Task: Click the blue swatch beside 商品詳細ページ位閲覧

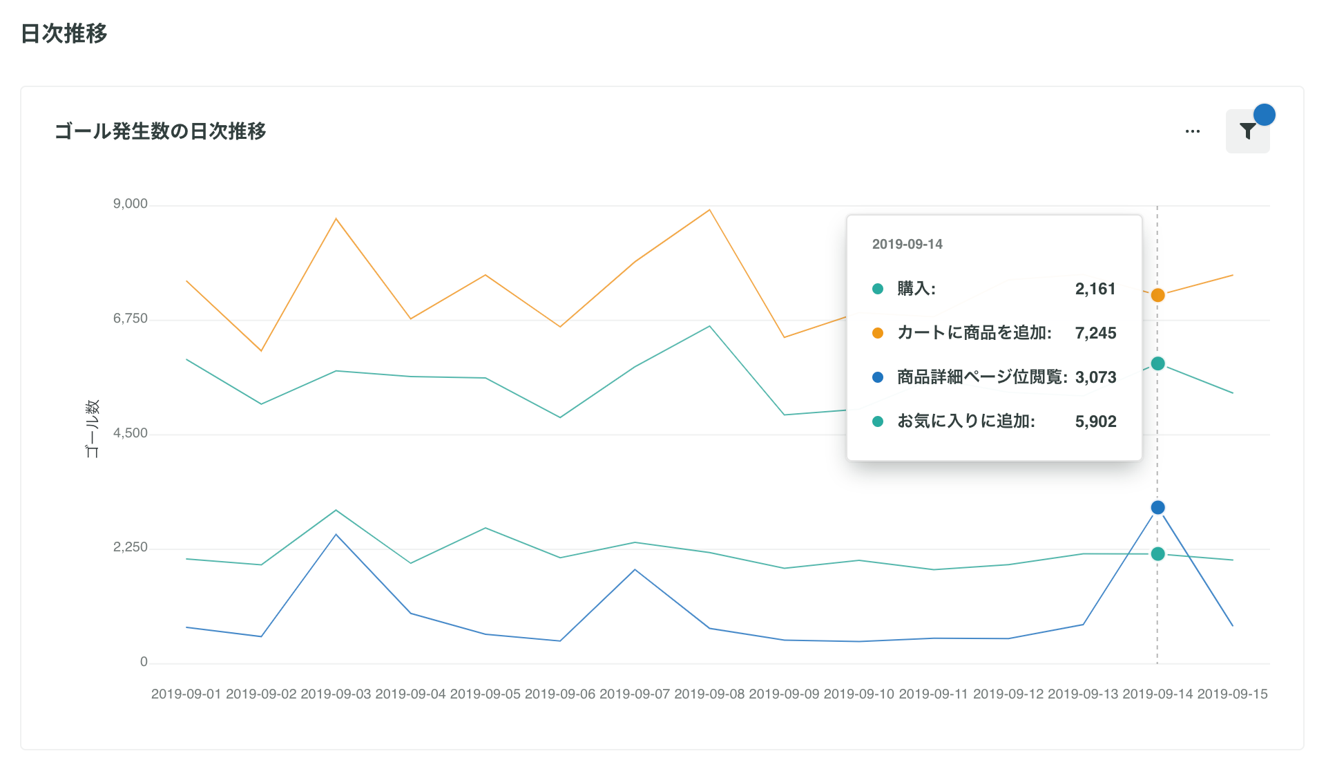Action: click(878, 377)
